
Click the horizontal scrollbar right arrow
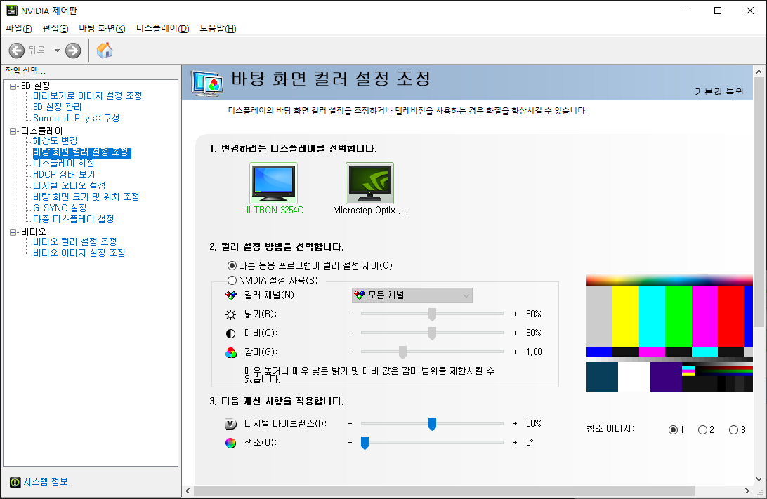pos(747,491)
